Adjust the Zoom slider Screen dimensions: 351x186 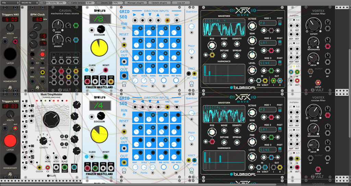tap(110, 3)
